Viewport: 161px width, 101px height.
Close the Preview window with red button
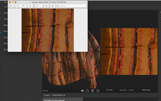point(10,2)
